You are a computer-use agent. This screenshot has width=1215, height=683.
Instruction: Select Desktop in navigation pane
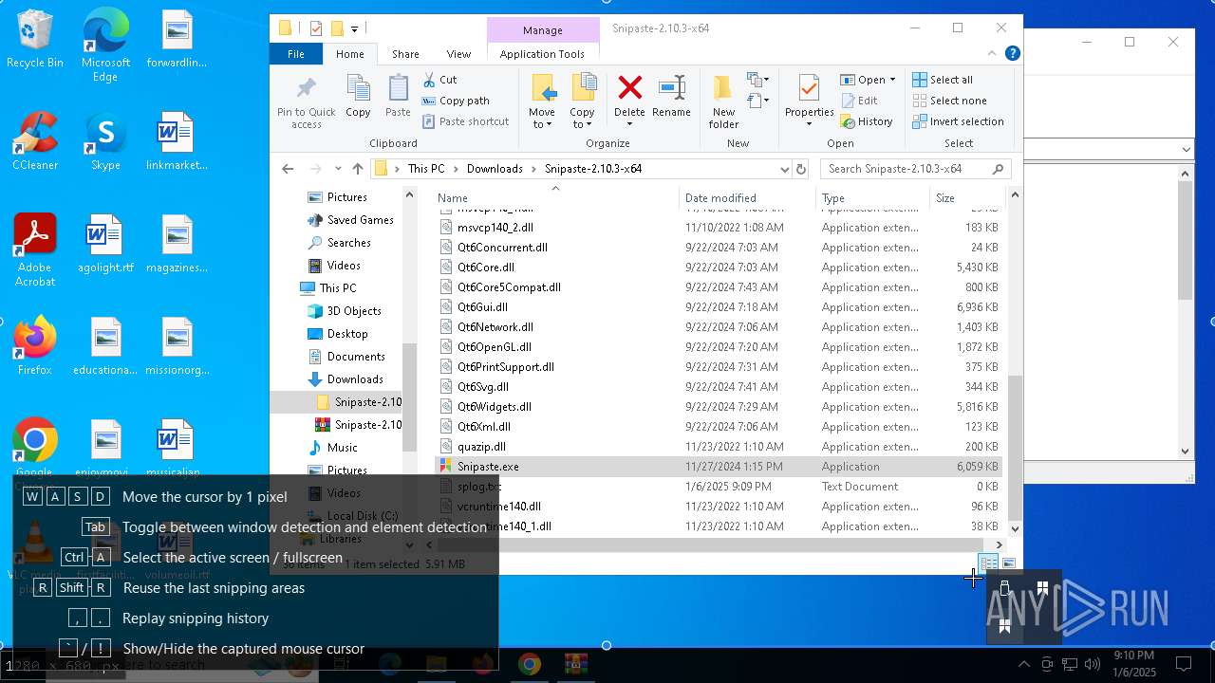pos(347,334)
